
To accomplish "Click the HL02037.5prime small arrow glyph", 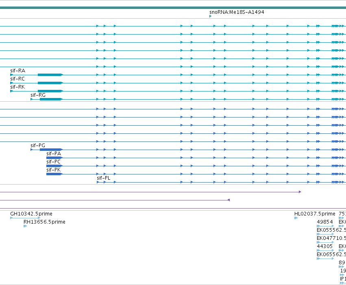I will pos(296,218).
